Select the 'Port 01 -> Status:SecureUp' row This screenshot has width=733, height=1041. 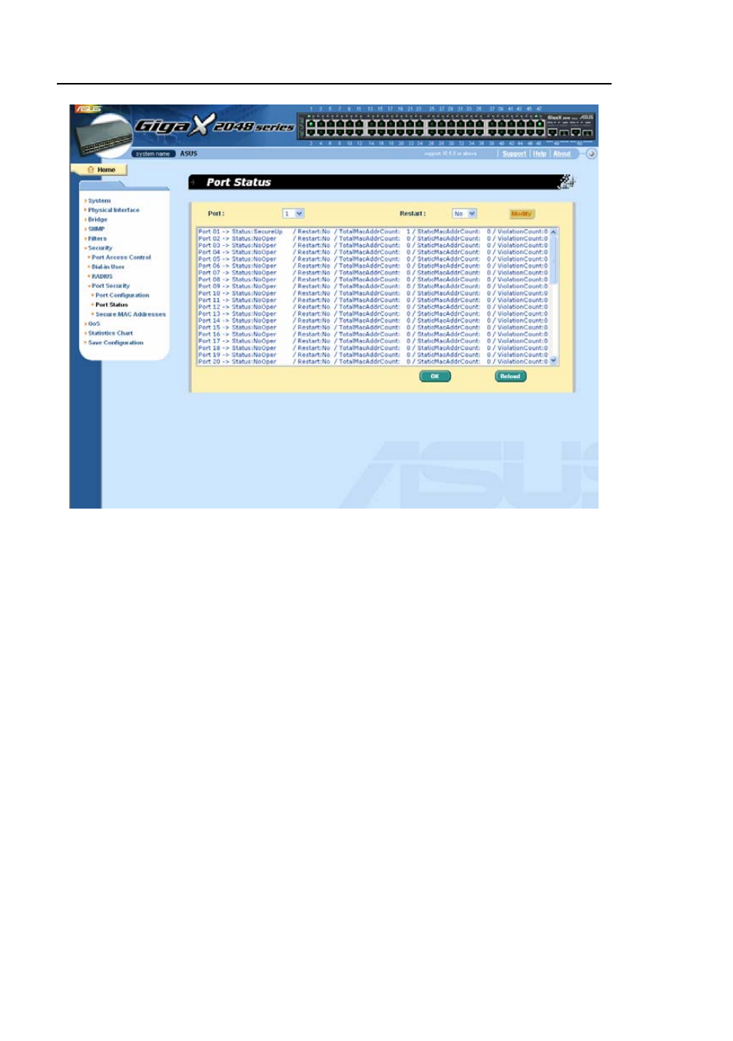point(373,231)
